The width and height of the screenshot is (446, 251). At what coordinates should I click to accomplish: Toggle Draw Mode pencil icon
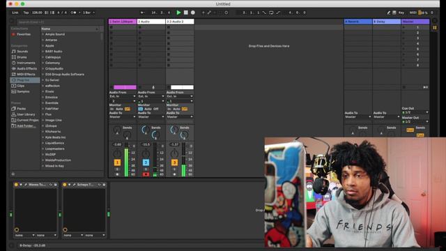389,13
